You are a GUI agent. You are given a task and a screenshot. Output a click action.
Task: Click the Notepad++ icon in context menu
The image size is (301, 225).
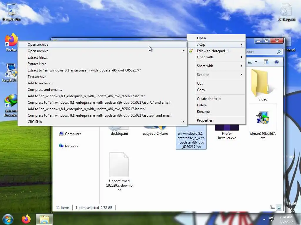click(191, 51)
